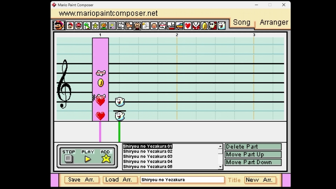Select the airplane instrument
The height and width of the screenshot is (189, 336).
[x=162, y=26]
